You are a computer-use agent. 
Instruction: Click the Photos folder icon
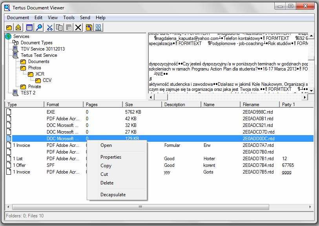coord(23,68)
